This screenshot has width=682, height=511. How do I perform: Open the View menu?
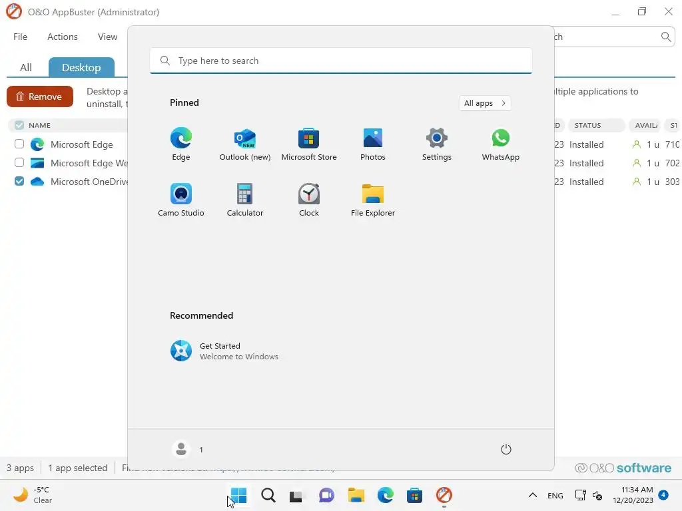pyautogui.click(x=107, y=37)
